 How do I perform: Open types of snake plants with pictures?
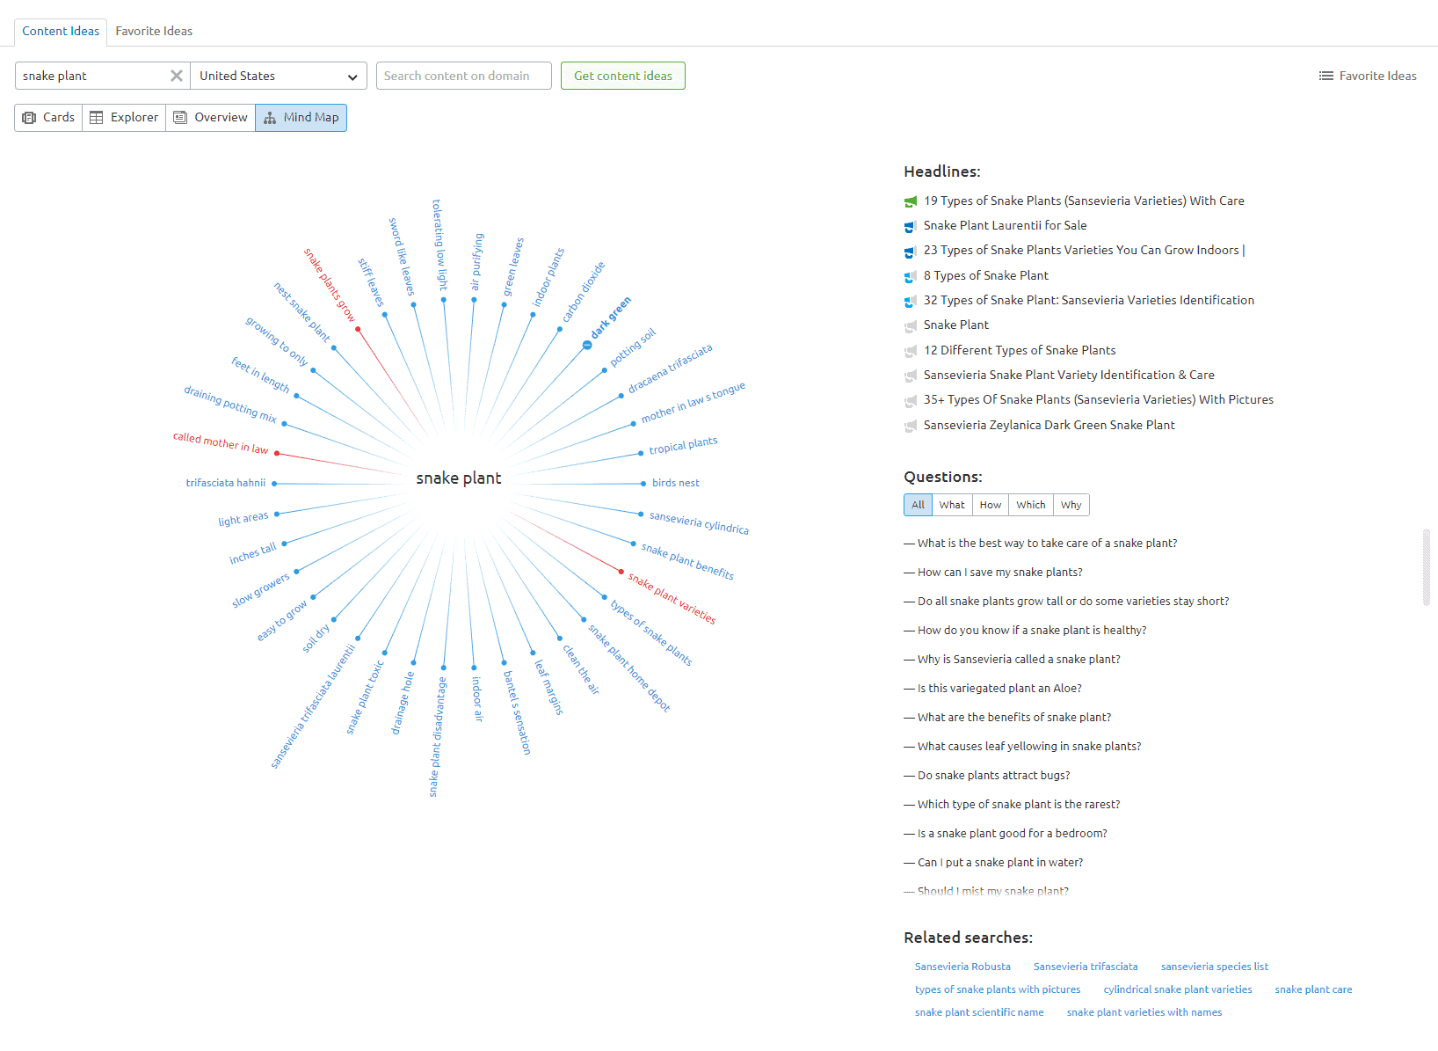click(x=998, y=989)
